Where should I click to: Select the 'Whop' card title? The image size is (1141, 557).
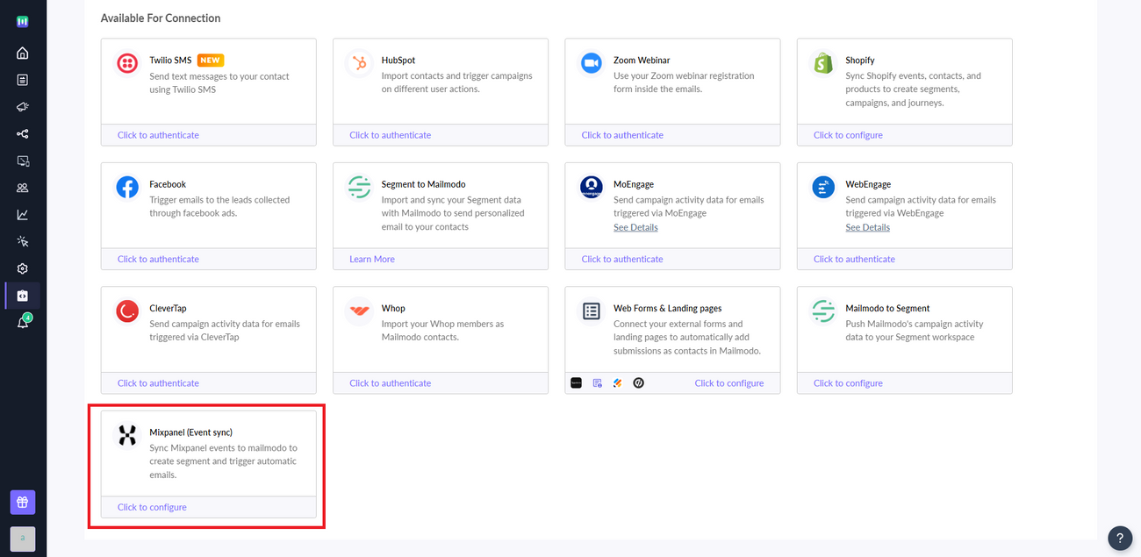coord(393,309)
